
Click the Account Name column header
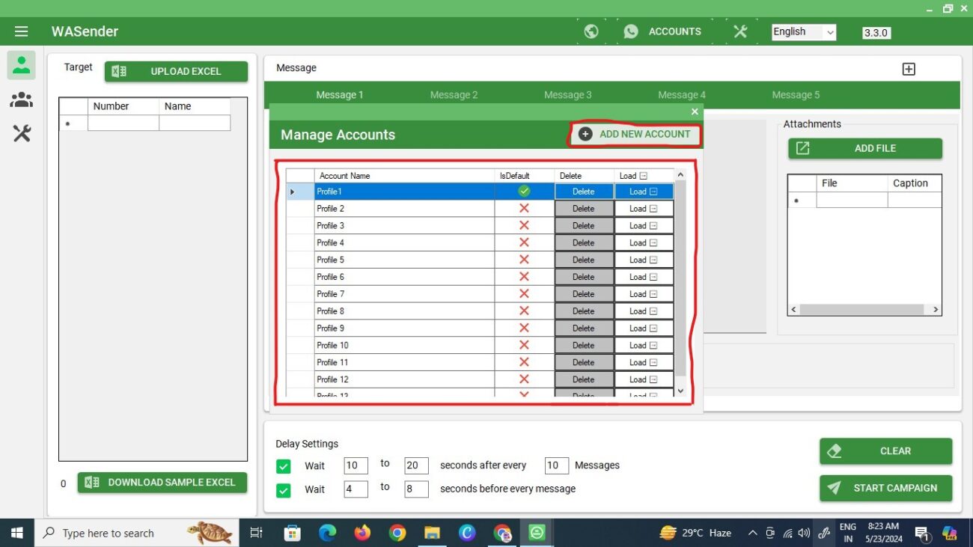(404, 176)
